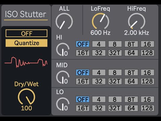Screen dimensions: 161x121
Task: Select 128 in the LO band
Action: 147,108
